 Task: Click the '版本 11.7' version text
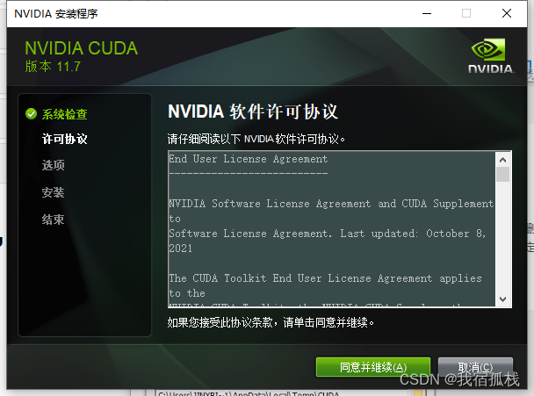(x=53, y=67)
